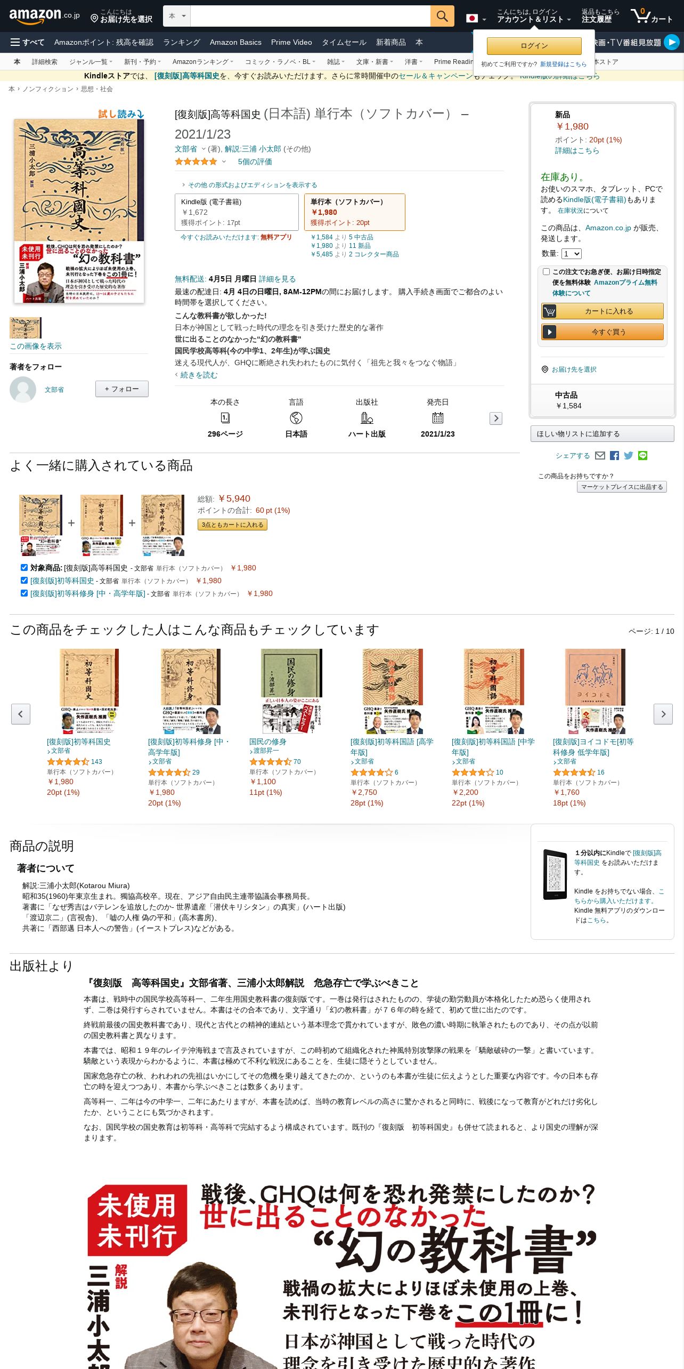Open the shopping cart icon
The height and width of the screenshot is (1369, 684).
652,16
